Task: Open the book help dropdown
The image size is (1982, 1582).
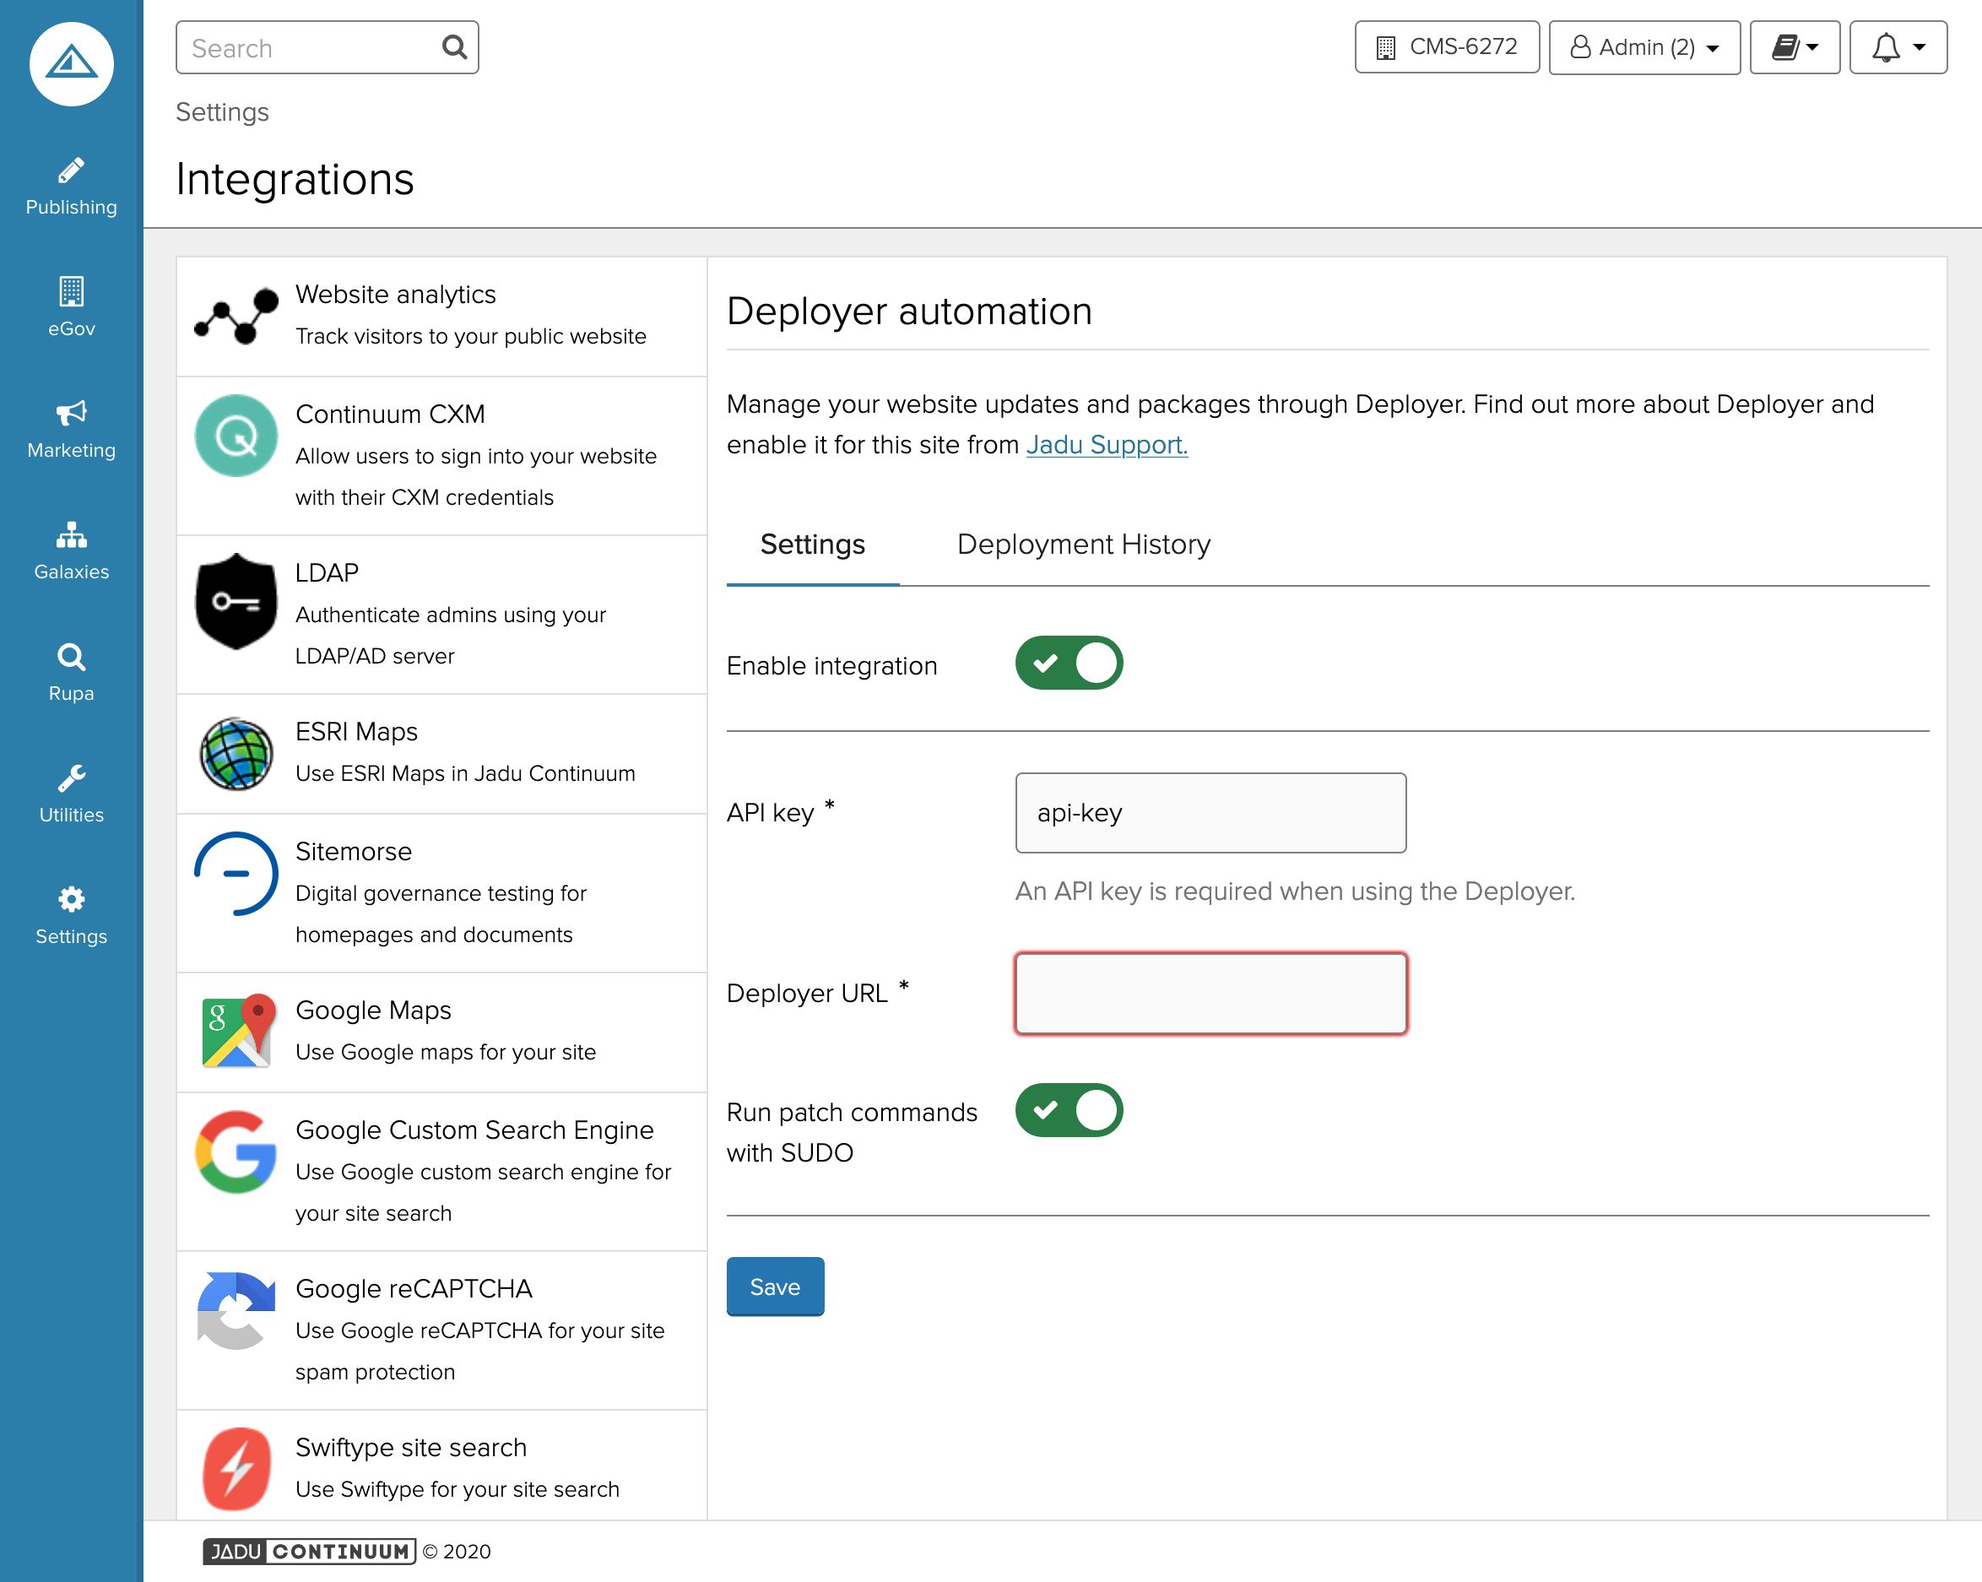Action: point(1794,48)
